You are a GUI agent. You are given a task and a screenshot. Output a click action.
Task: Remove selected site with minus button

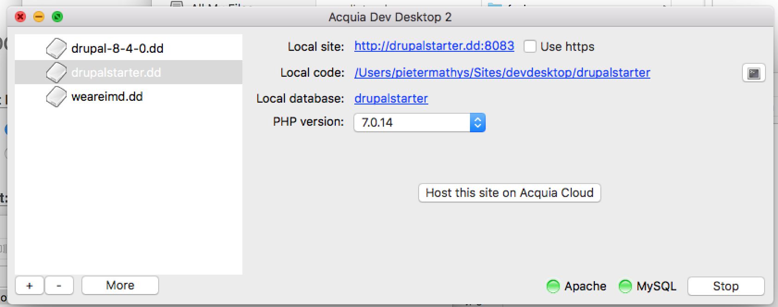[59, 286]
